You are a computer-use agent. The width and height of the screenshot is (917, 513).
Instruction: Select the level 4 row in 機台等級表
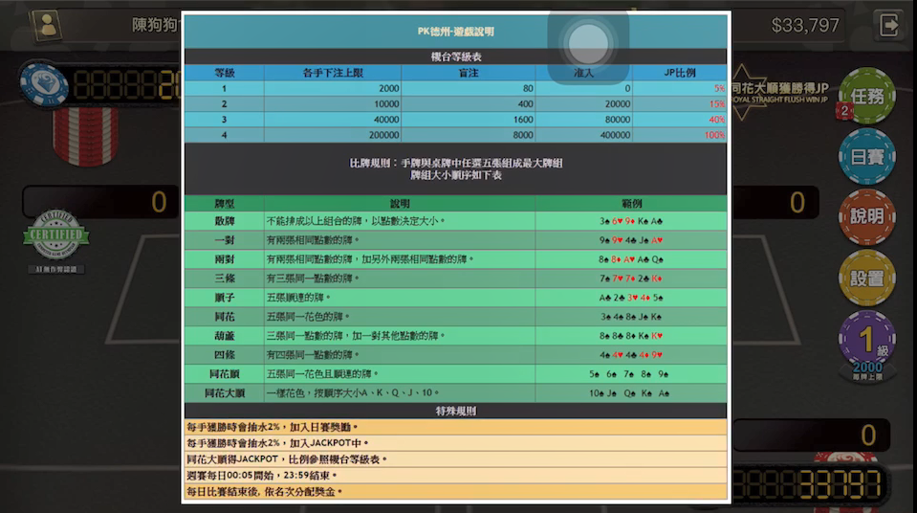[x=455, y=135]
